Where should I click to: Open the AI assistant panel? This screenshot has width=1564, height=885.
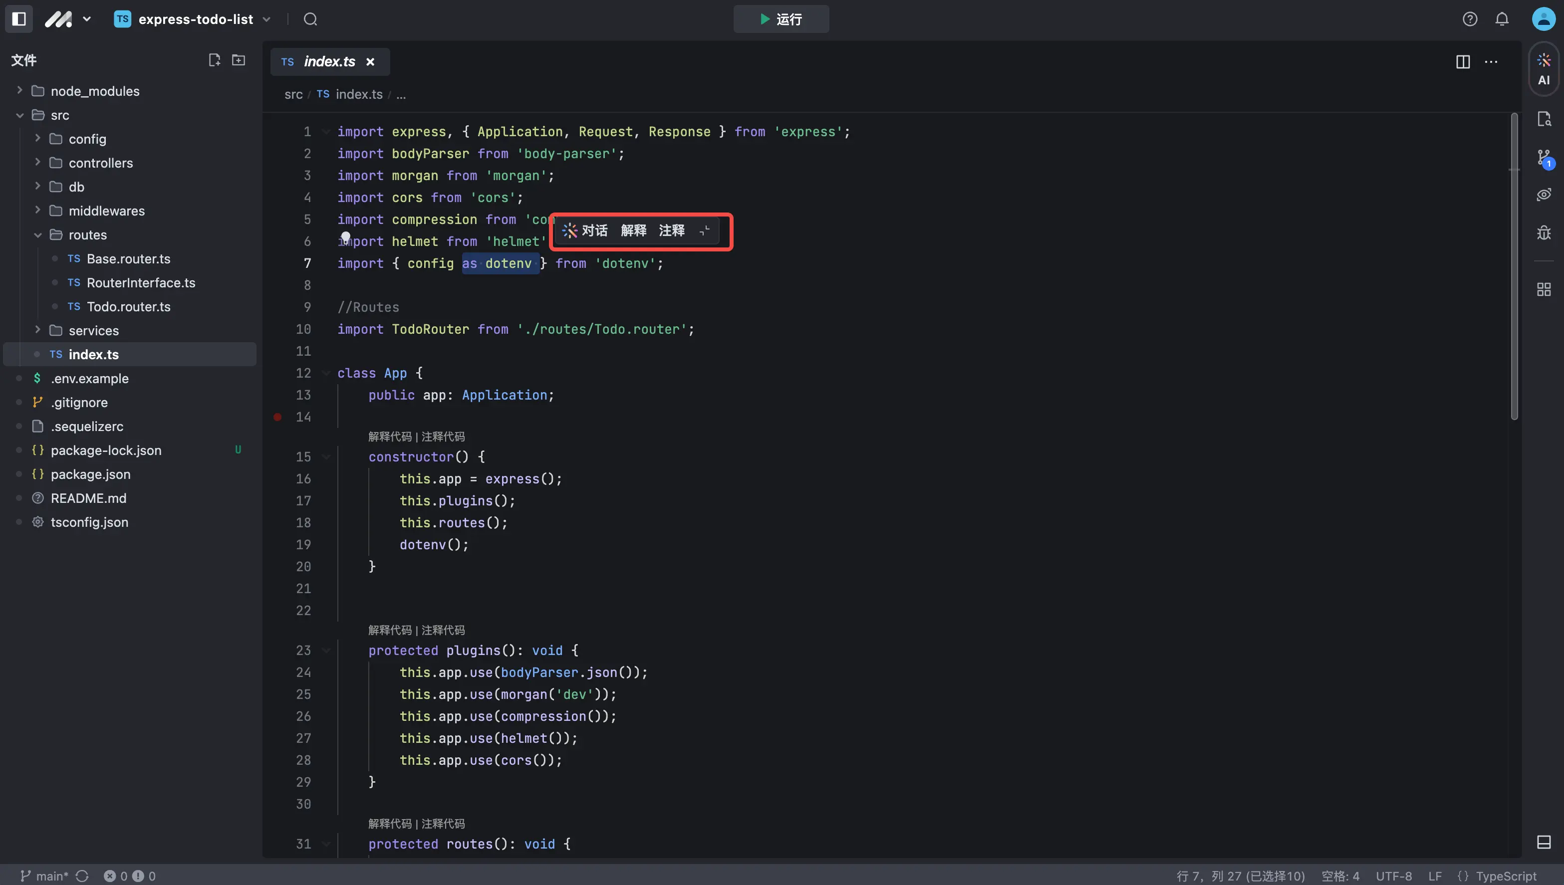pyautogui.click(x=1544, y=69)
